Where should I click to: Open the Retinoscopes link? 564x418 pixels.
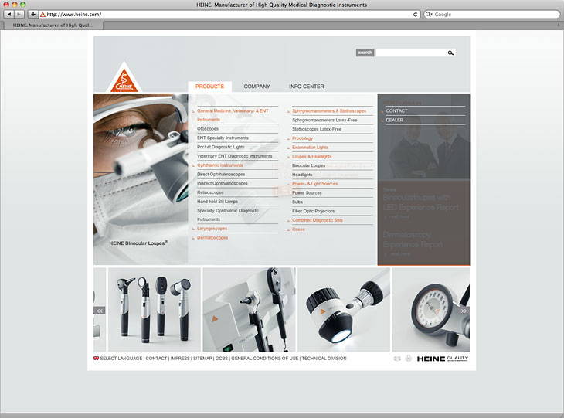[x=210, y=192]
